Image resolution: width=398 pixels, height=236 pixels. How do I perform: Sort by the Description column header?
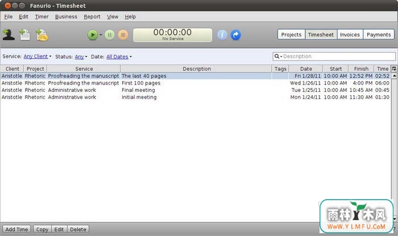(197, 69)
